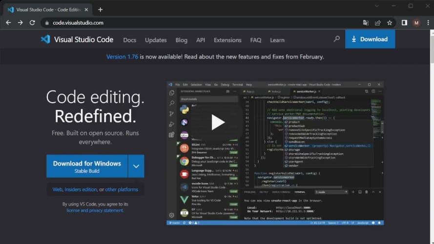Image resolution: width=434 pixels, height=244 pixels.
Task: Click the Search icon in video's activity bar
Action: 172,103
